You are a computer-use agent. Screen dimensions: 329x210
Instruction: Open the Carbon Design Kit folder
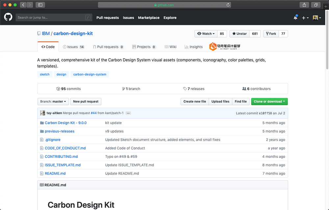click(x=65, y=123)
